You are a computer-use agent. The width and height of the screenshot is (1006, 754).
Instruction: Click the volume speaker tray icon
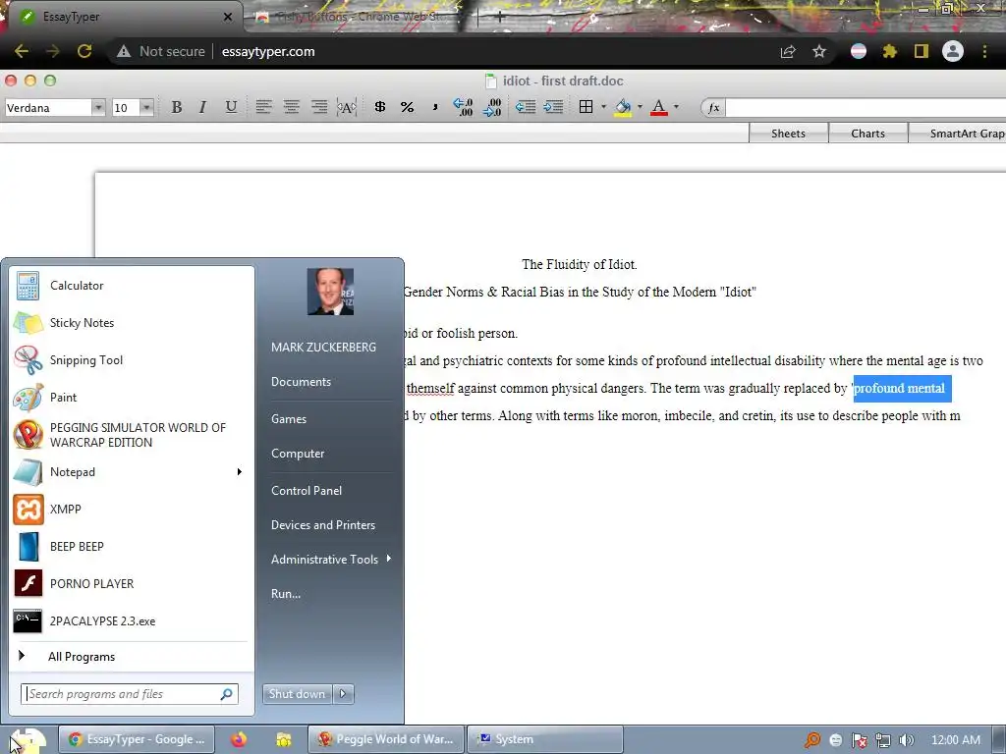point(907,740)
